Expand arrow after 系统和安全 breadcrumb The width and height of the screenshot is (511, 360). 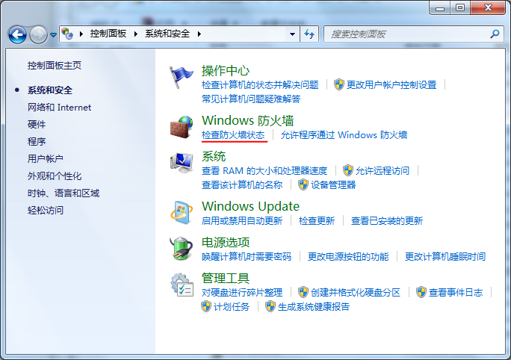point(199,34)
